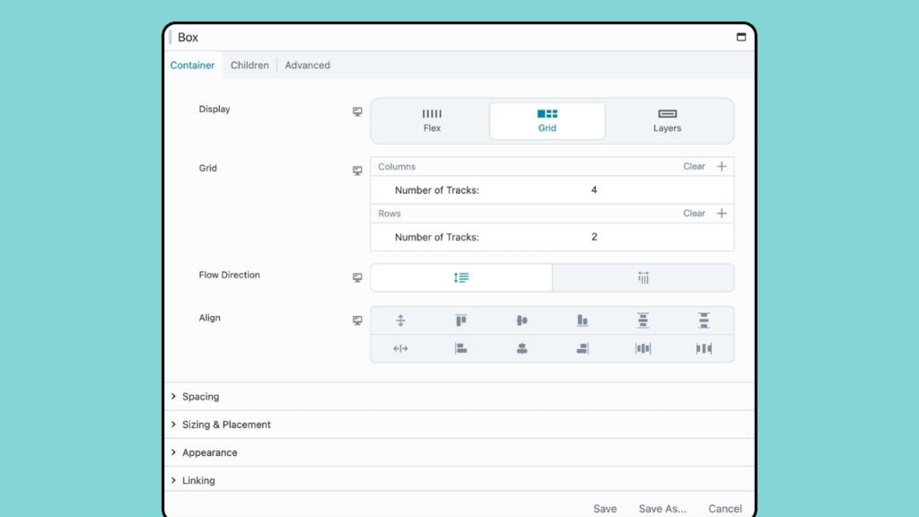Clear the Columns track settings
Image resolution: width=919 pixels, height=517 pixels.
click(694, 166)
